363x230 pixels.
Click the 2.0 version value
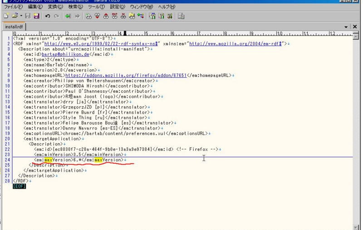pyautogui.click(x=59, y=70)
